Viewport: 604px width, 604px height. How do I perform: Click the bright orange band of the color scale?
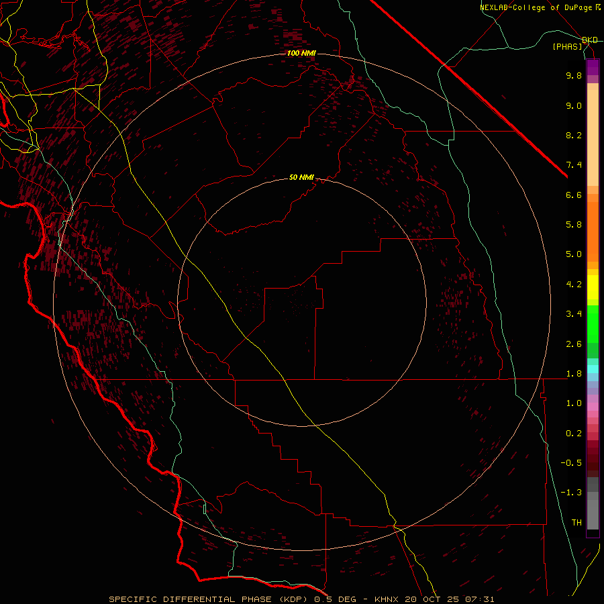593,232
